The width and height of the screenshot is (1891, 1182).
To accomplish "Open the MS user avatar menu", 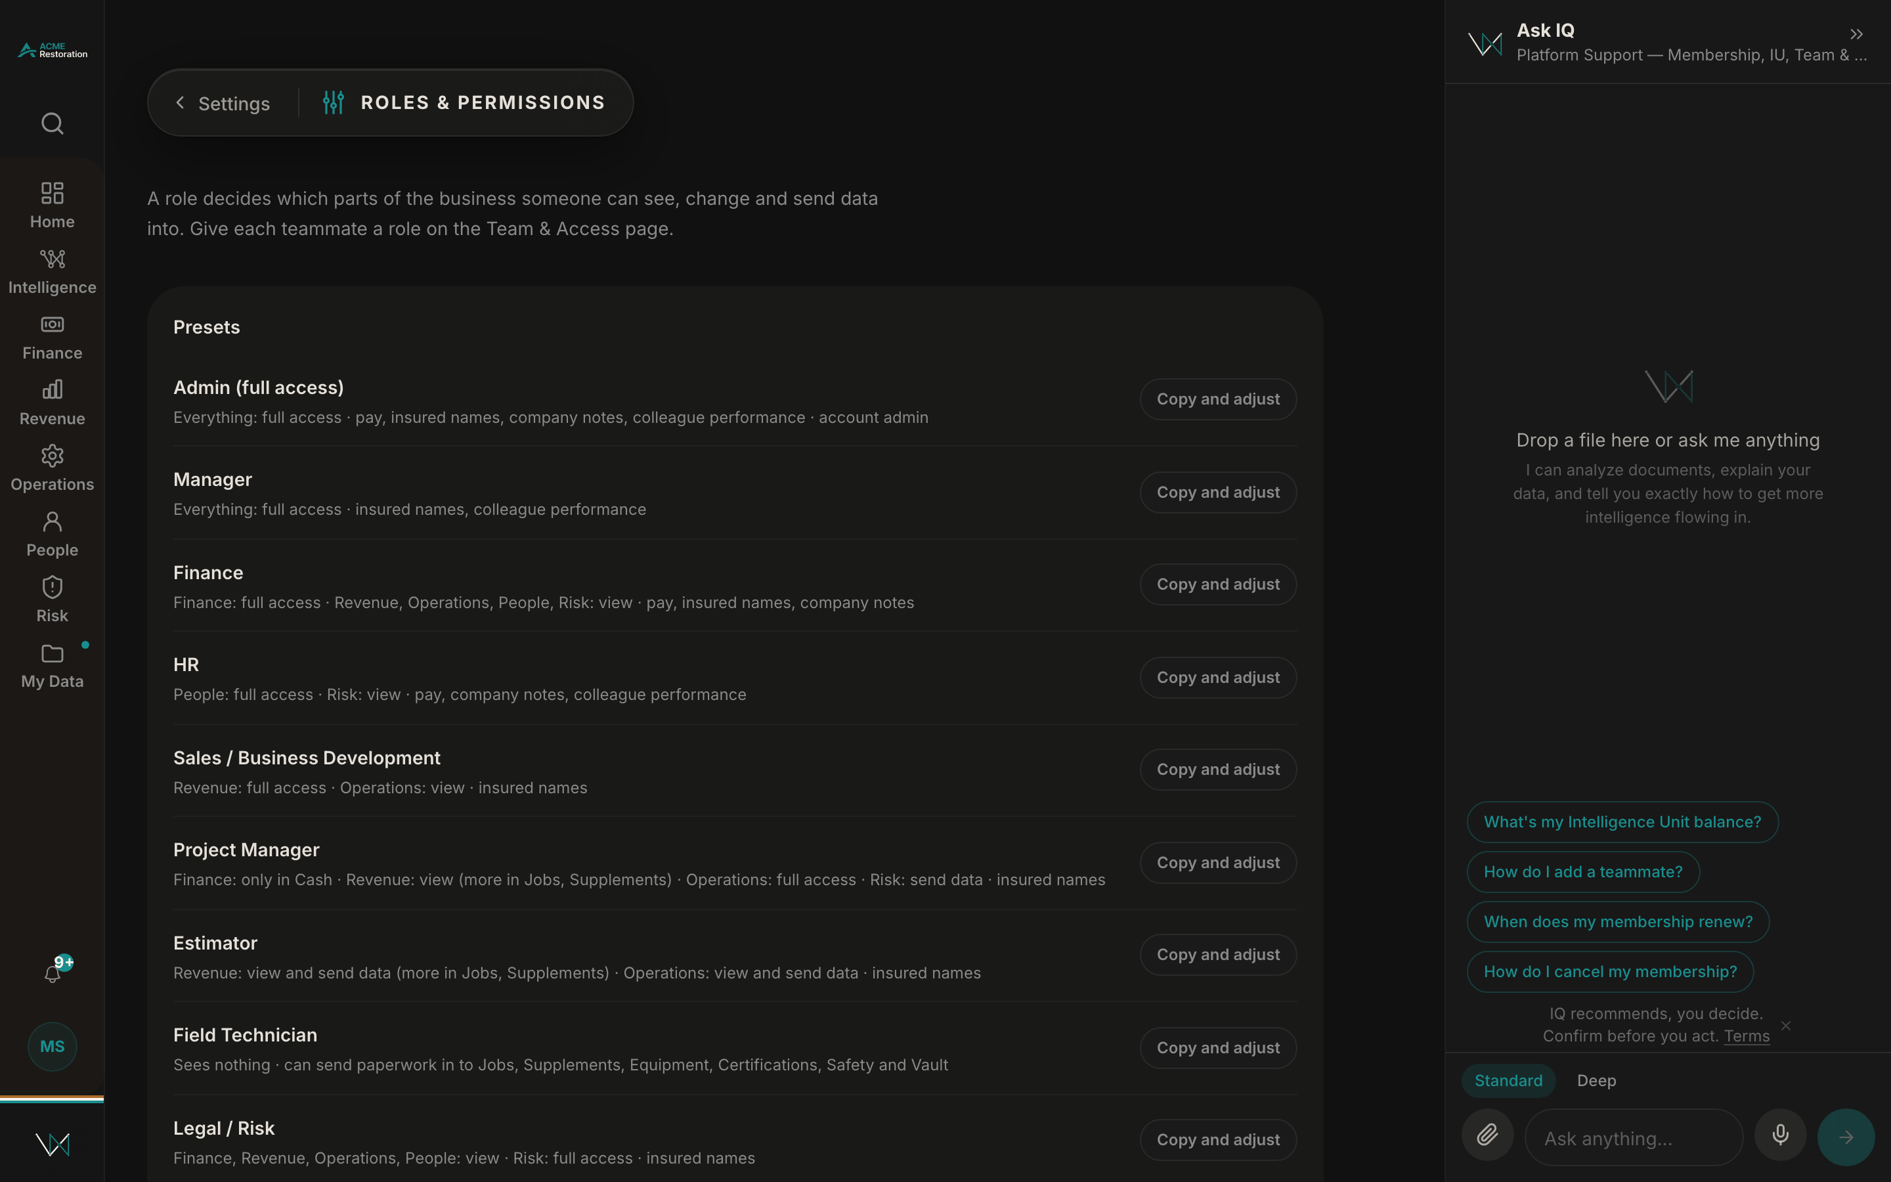I will (x=53, y=1046).
